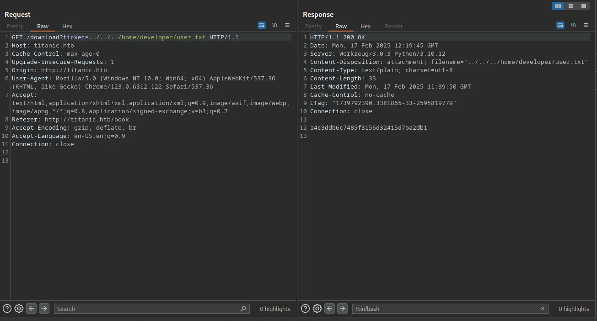Open the Response panel hamburger menu

(x=586, y=26)
